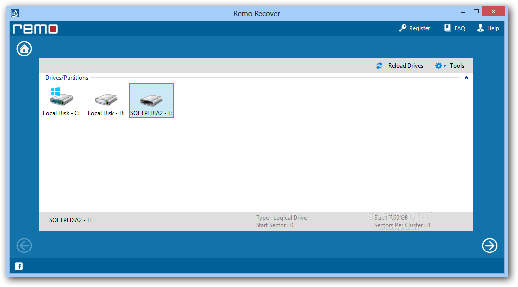This screenshot has width=518, height=287.
Task: Open the Tools gear dropdown
Action: [x=441, y=66]
